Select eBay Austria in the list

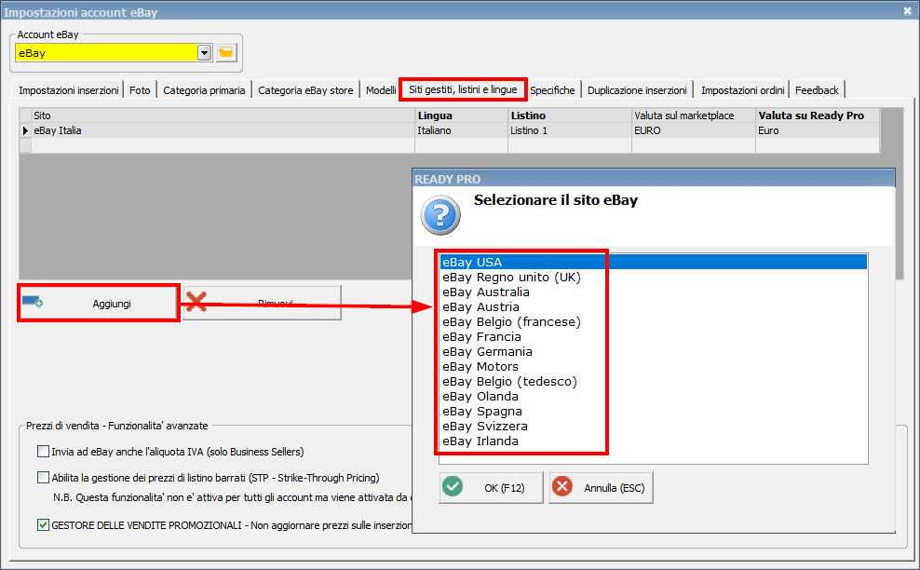tap(654, 307)
